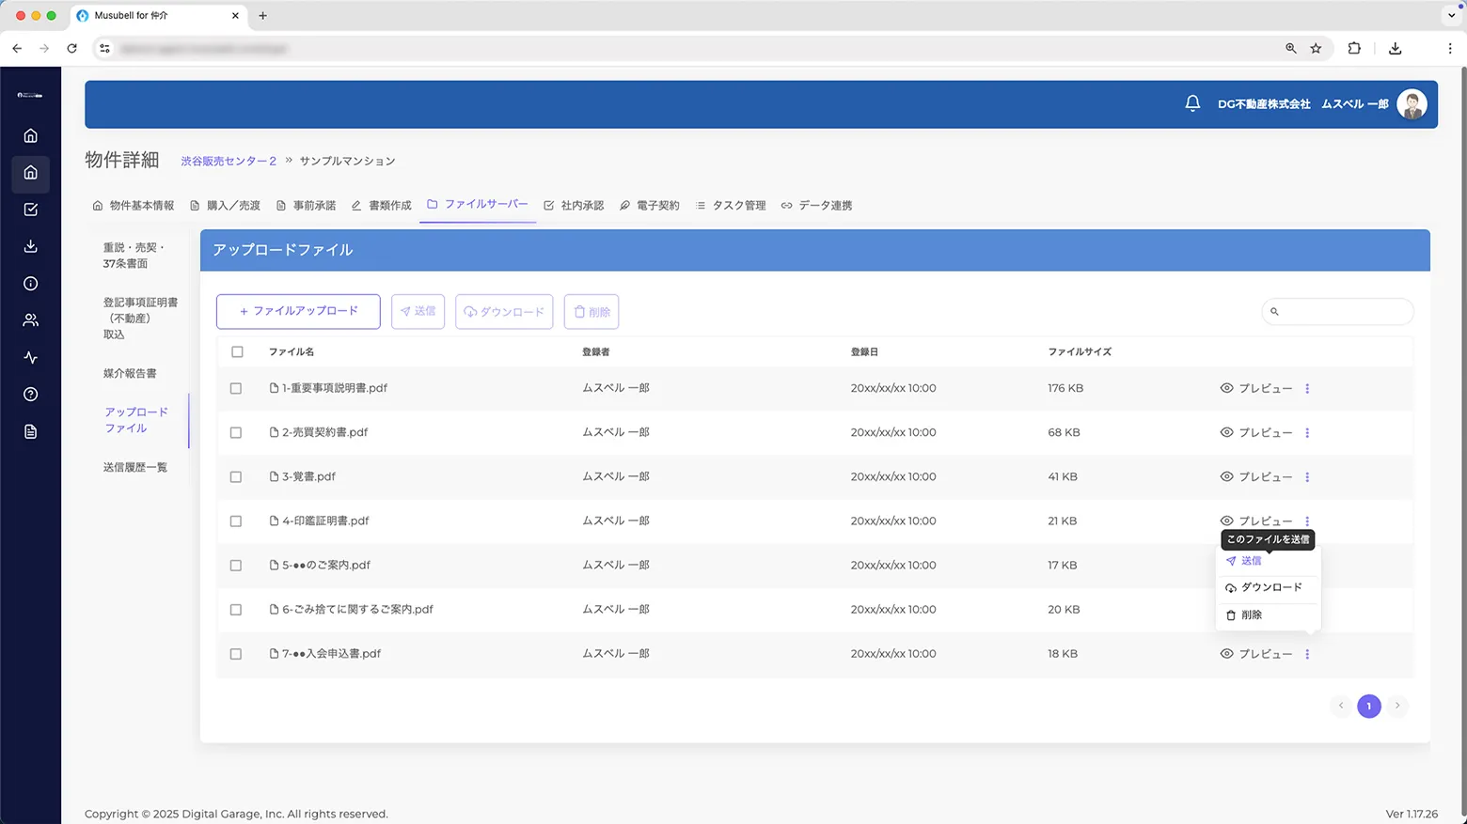
Task: Click the ファイルアップロード button
Action: click(298, 312)
